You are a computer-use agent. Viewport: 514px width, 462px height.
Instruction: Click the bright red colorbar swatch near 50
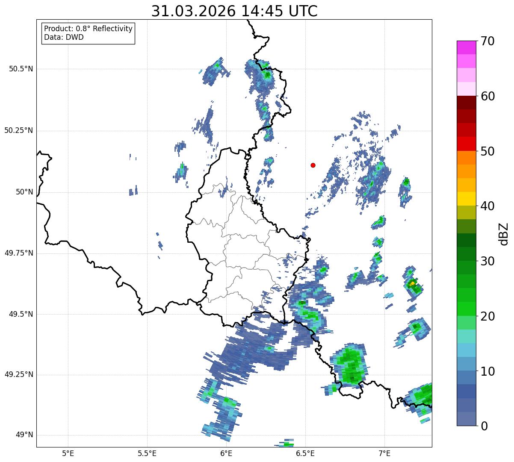466,144
